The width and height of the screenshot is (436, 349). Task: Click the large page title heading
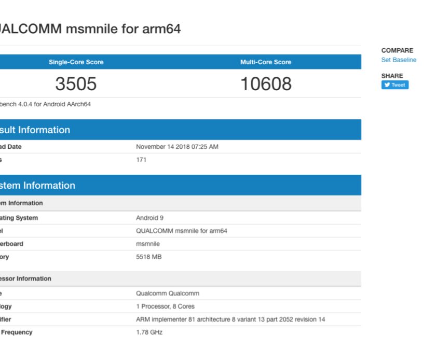pos(89,29)
